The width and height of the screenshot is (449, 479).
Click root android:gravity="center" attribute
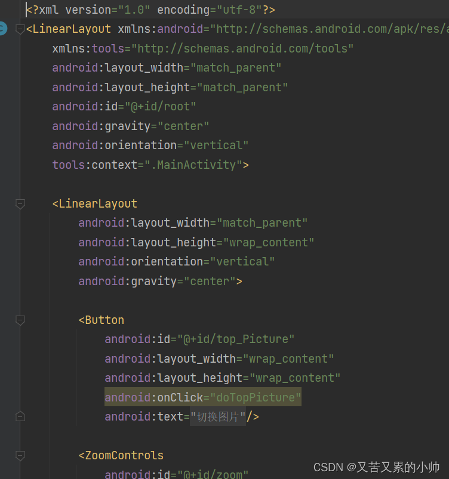pyautogui.click(x=131, y=126)
